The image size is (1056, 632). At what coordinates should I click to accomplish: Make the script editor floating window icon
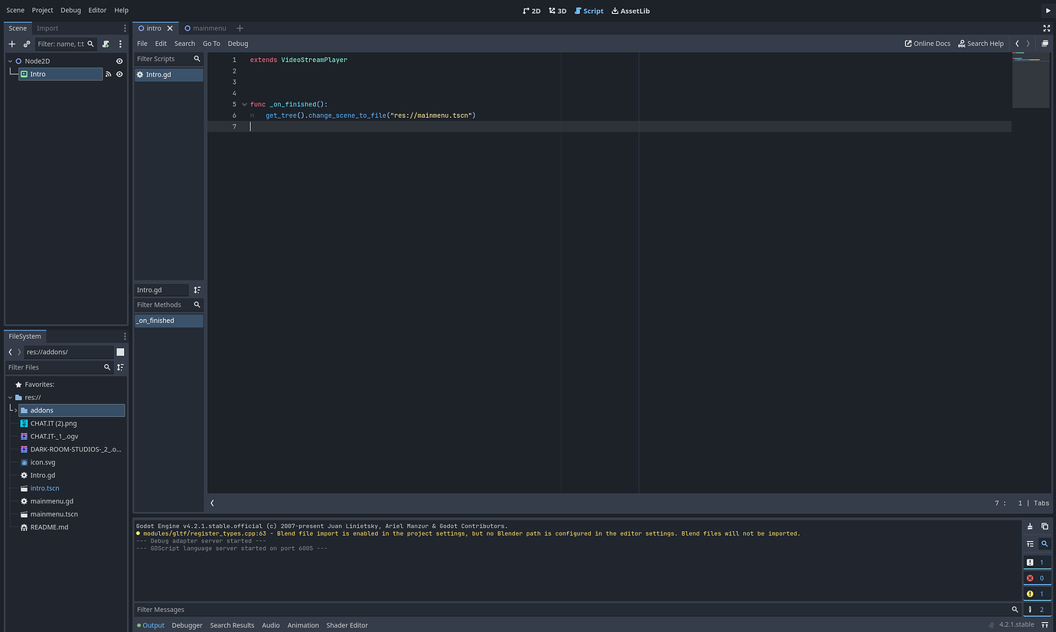[1045, 44]
